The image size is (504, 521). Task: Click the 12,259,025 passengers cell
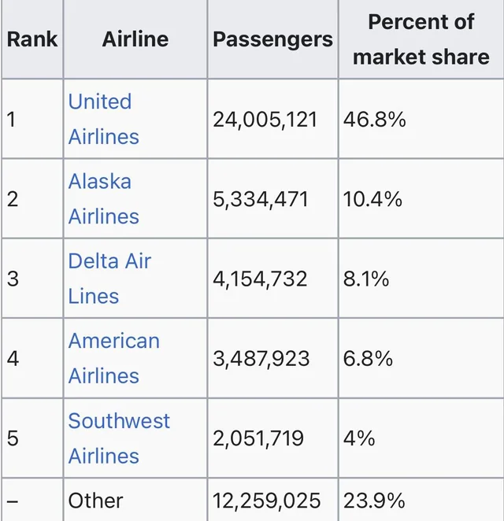pyautogui.click(x=267, y=501)
